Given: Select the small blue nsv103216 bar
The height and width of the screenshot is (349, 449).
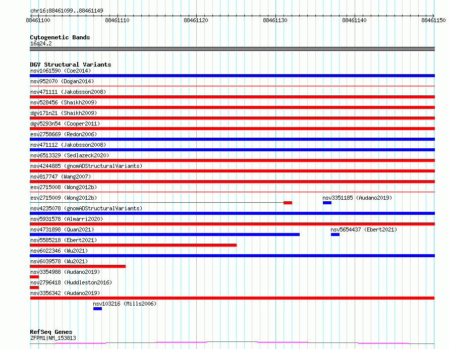Looking at the screenshot, I should [97, 309].
